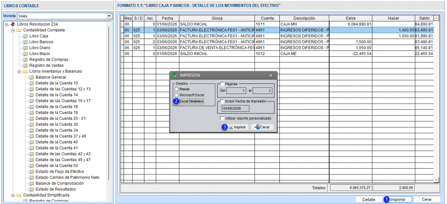Click main window Cerrar button
The width and height of the screenshot is (447, 204).
click(426, 200)
